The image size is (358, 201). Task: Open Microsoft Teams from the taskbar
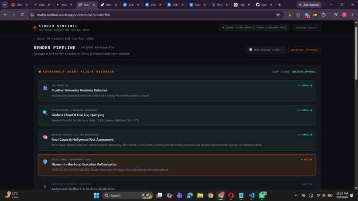point(179,196)
